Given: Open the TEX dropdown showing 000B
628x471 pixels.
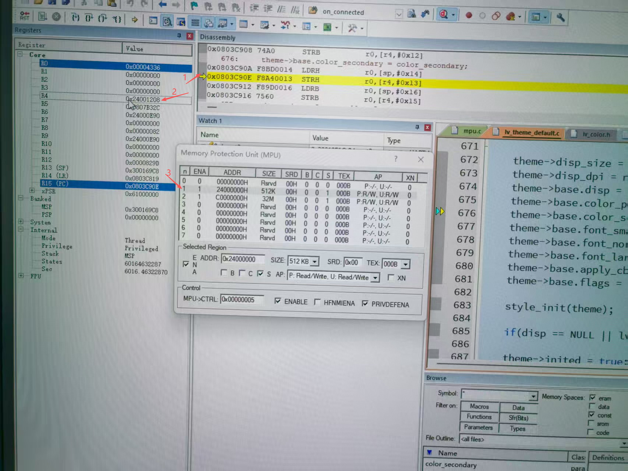Looking at the screenshot, I should (406, 264).
